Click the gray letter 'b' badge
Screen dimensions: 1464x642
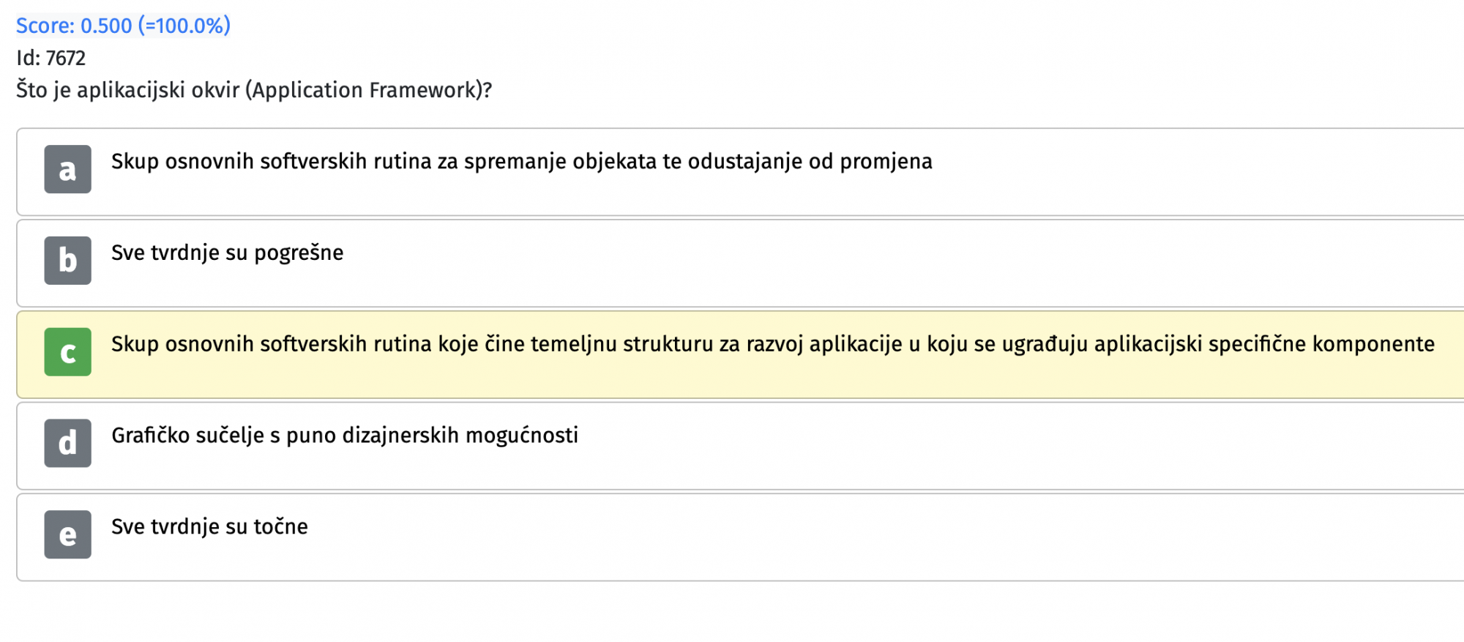coord(67,261)
